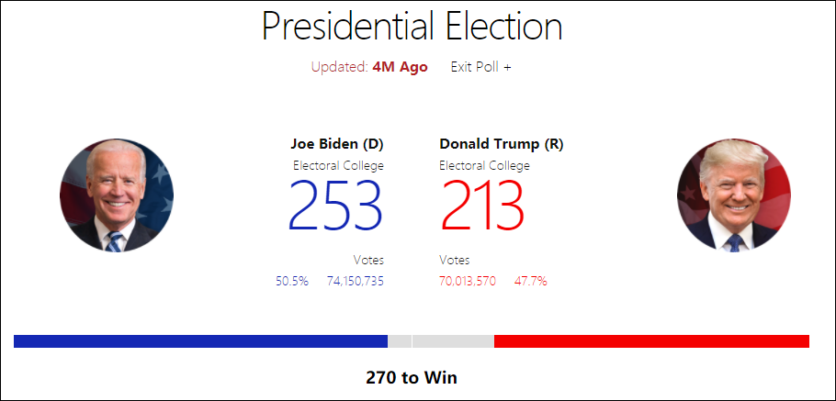Click Biden's 253 electoral vote count
This screenshot has height=401, width=836.
coord(335,206)
